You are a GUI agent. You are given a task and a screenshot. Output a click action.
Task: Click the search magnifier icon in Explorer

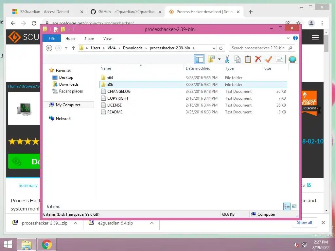(x=291, y=48)
